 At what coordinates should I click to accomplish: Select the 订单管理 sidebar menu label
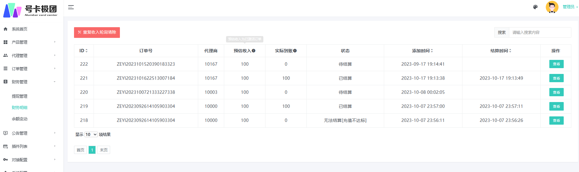(20, 69)
